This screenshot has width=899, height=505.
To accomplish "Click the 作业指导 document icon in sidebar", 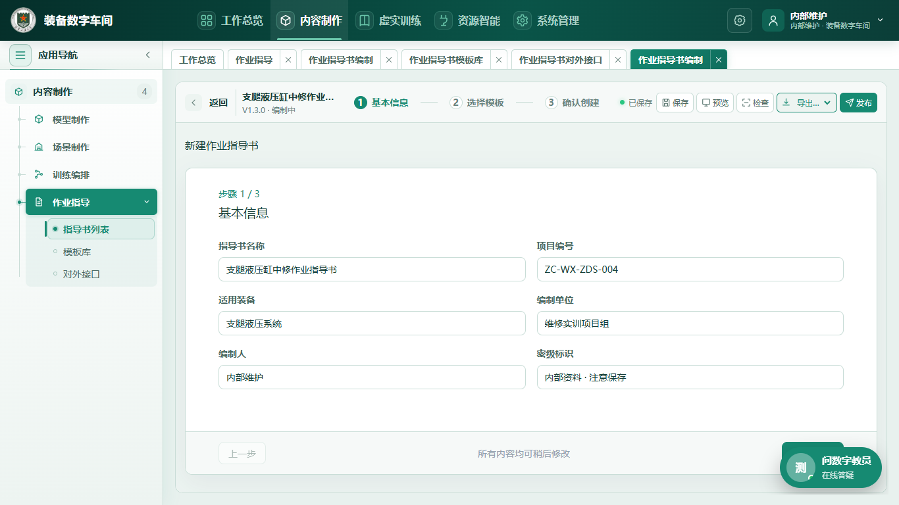I will coord(39,202).
